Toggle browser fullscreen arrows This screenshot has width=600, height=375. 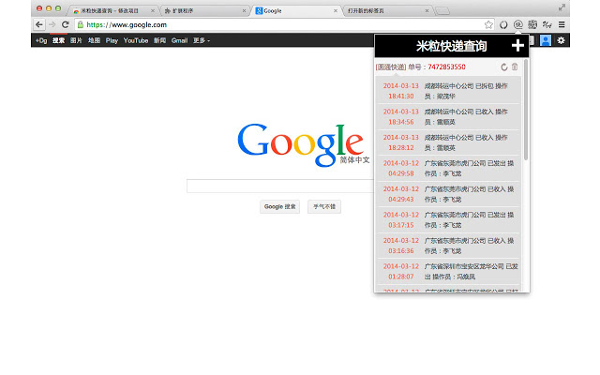pyautogui.click(x=562, y=7)
